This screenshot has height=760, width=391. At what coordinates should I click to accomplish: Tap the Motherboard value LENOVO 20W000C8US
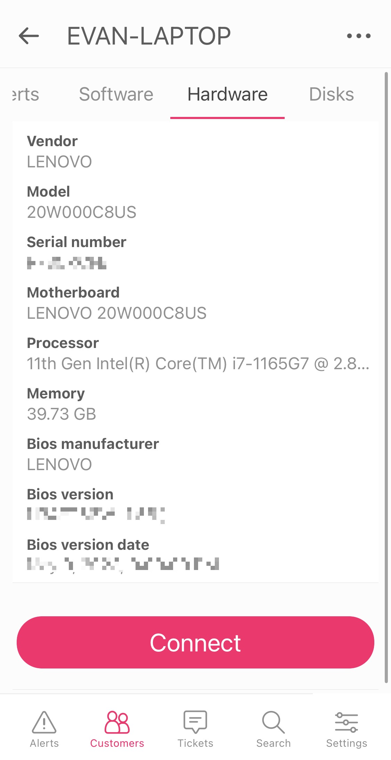(117, 313)
